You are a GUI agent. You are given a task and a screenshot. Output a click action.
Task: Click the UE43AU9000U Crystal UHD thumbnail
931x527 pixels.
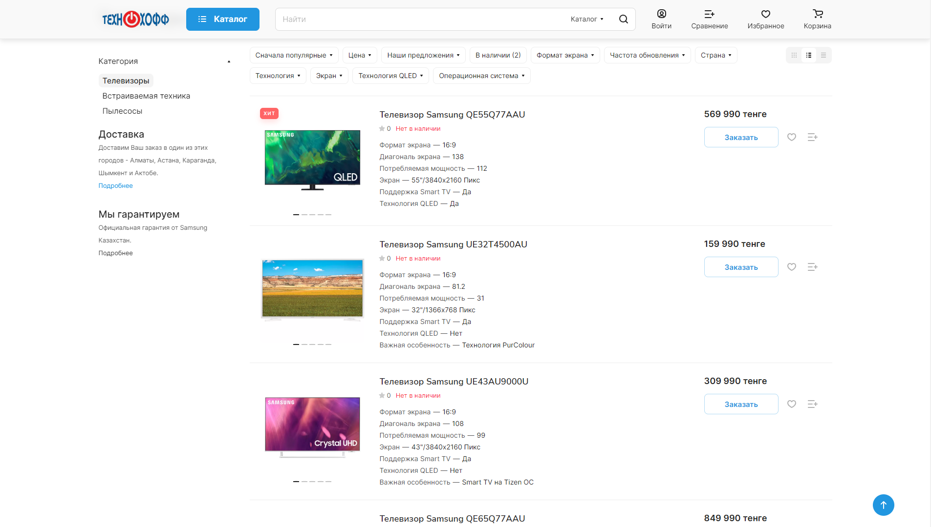pyautogui.click(x=312, y=427)
